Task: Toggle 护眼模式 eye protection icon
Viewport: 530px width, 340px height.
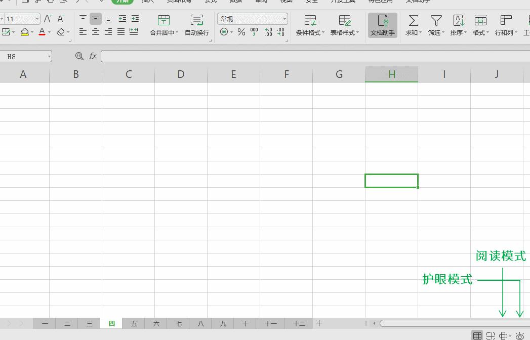Action: point(519,335)
